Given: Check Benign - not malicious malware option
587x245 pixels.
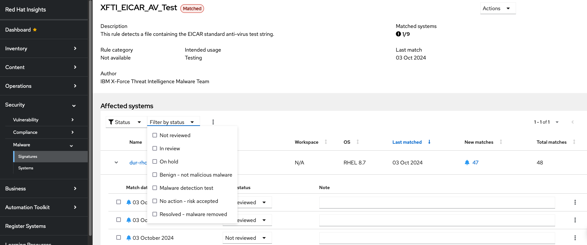Looking at the screenshot, I should point(155,175).
